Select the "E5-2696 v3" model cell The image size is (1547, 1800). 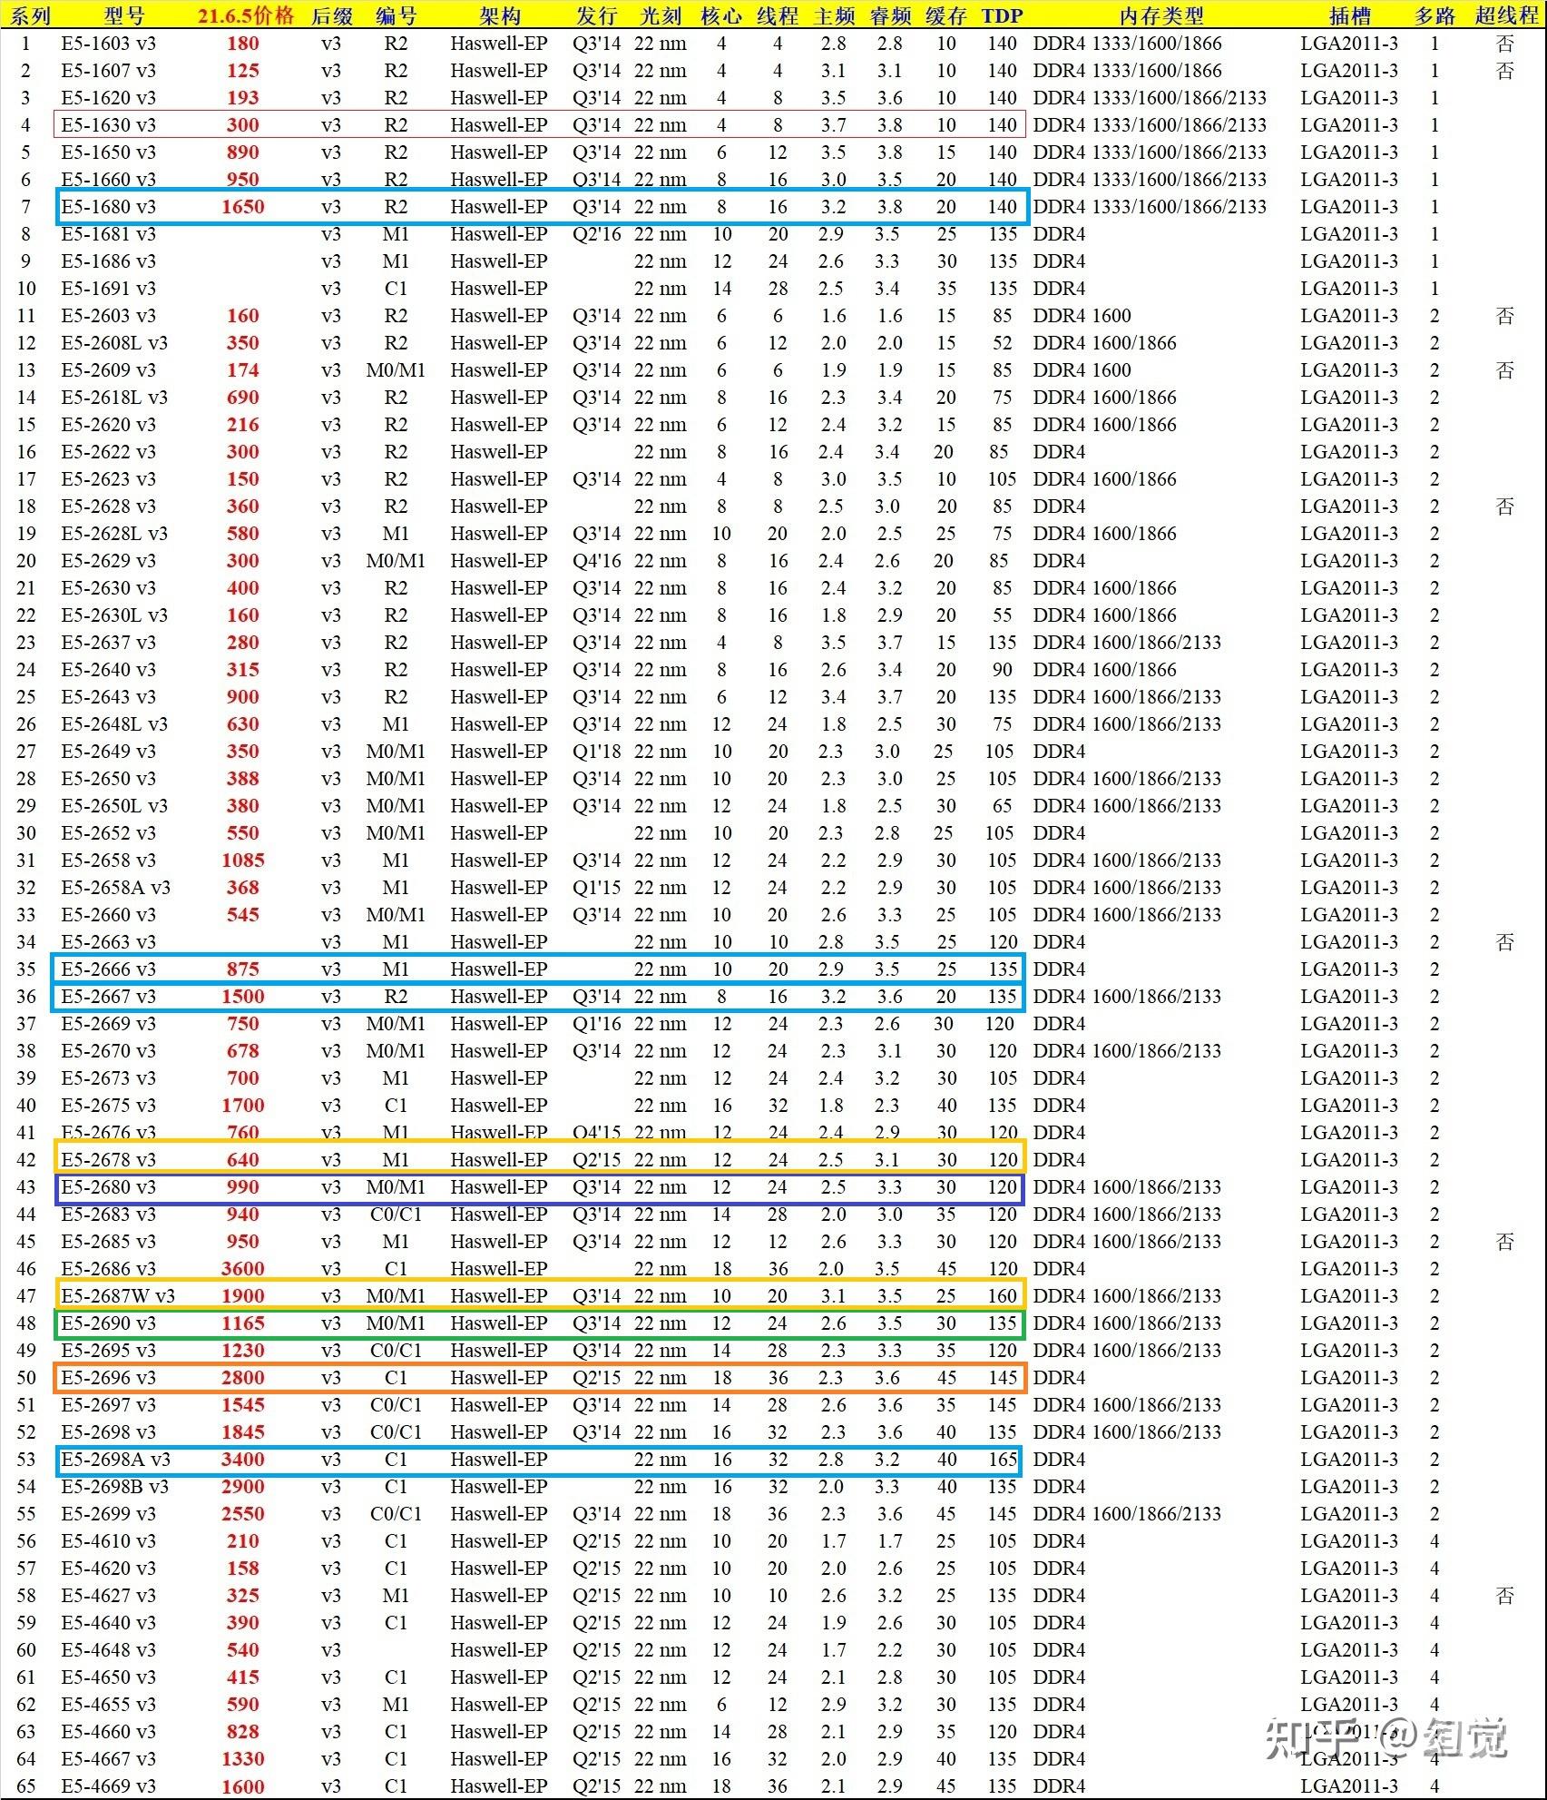coord(109,1378)
